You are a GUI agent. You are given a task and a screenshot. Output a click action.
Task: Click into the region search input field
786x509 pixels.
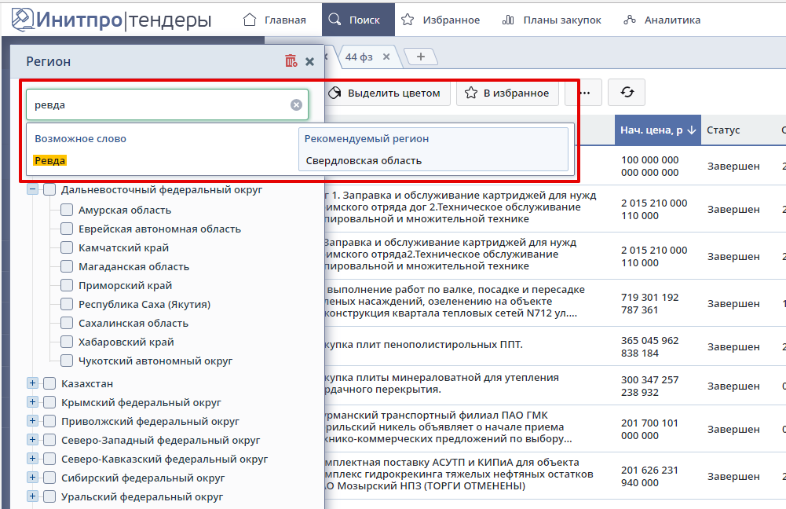click(x=157, y=104)
